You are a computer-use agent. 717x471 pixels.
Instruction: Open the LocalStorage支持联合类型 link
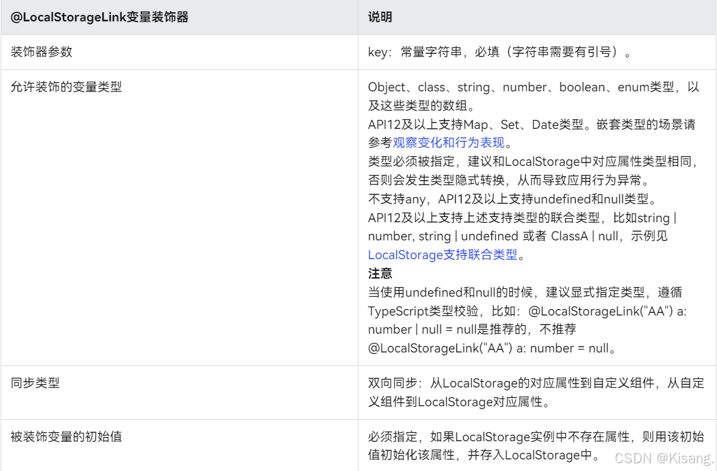pyautogui.click(x=443, y=255)
